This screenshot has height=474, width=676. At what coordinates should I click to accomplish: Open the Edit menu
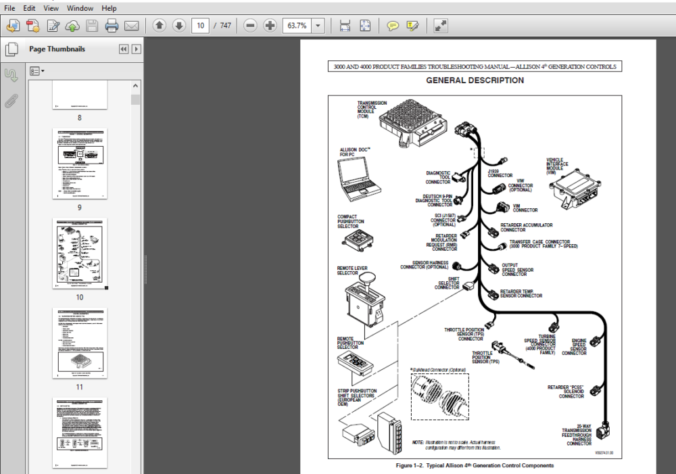(29, 8)
